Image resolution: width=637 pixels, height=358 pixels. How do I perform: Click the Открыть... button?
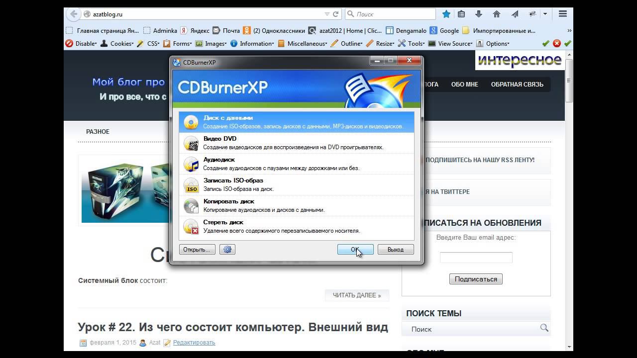tap(197, 250)
